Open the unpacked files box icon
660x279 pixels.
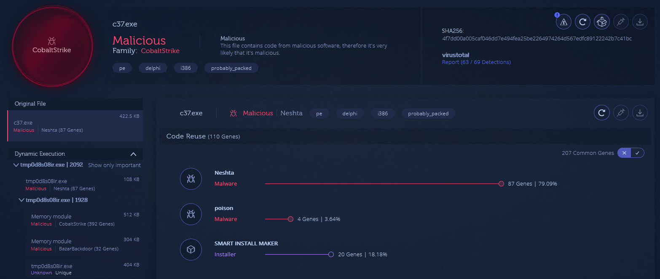coord(602,21)
